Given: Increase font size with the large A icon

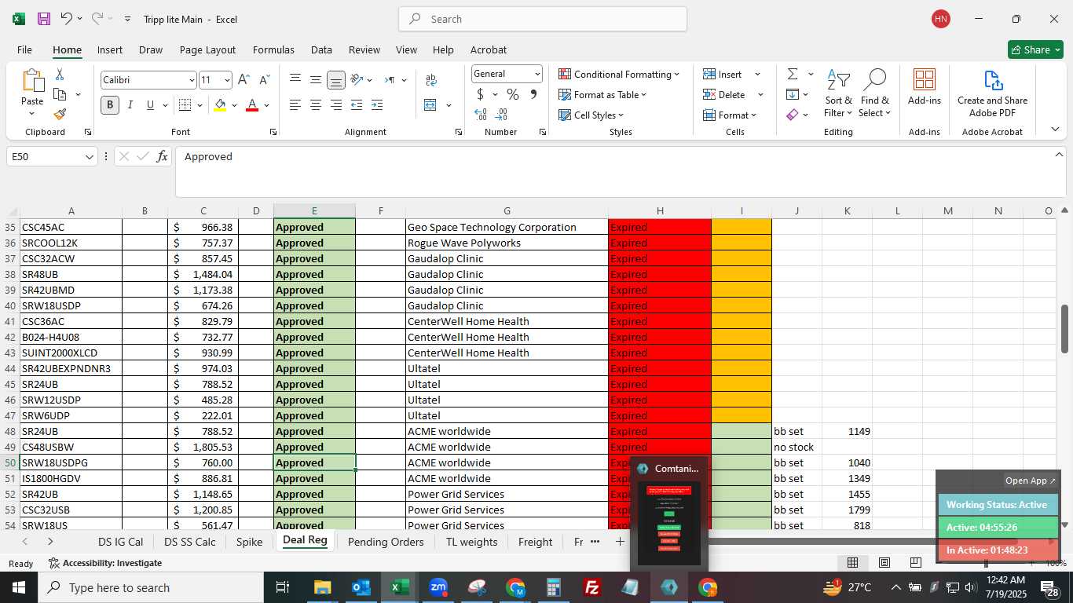Looking at the screenshot, I should (x=244, y=80).
